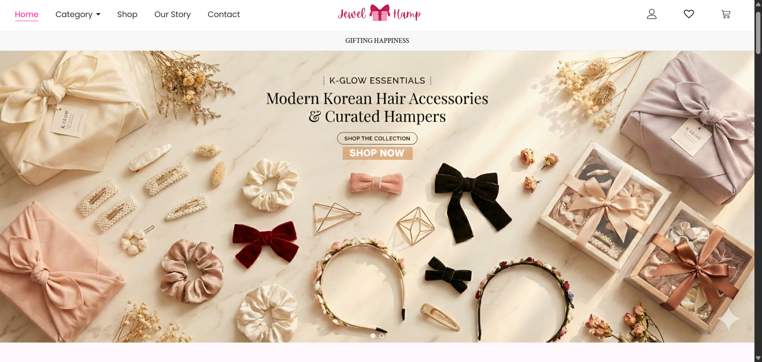
Task: Click the sparkle star icon on banner
Action: 729,318
